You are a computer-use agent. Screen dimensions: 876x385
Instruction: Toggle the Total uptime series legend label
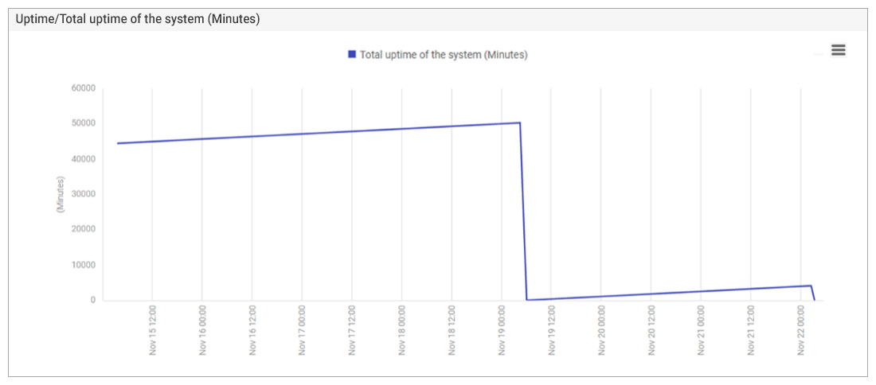coord(444,55)
